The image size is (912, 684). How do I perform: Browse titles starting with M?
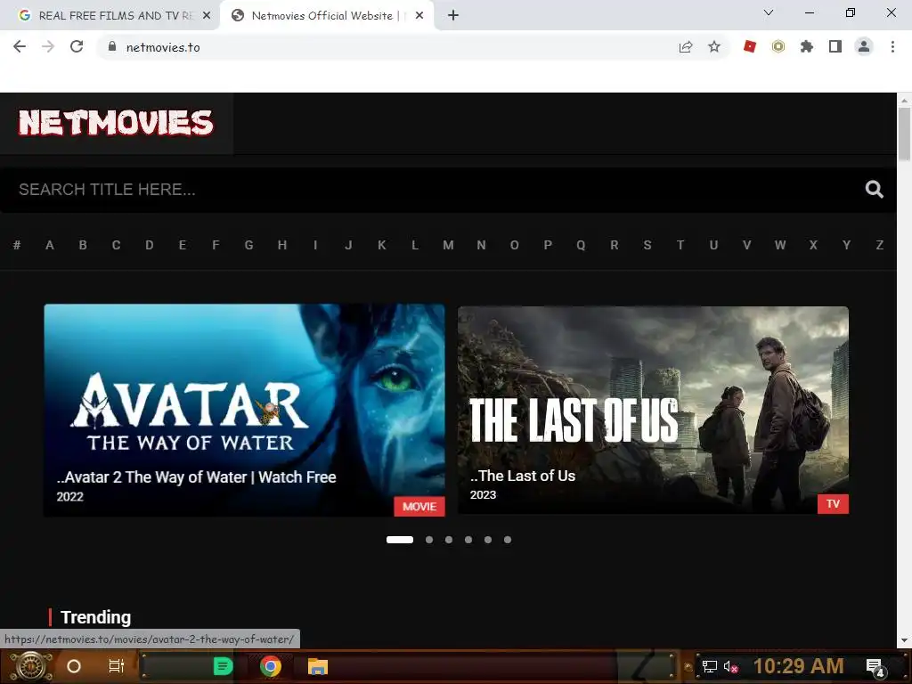point(448,245)
